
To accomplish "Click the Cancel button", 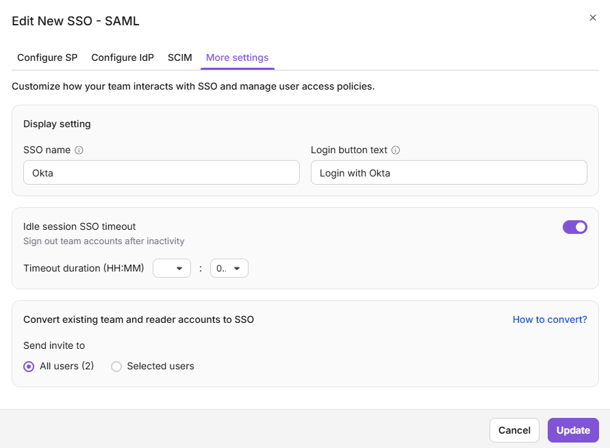I will click(x=514, y=430).
